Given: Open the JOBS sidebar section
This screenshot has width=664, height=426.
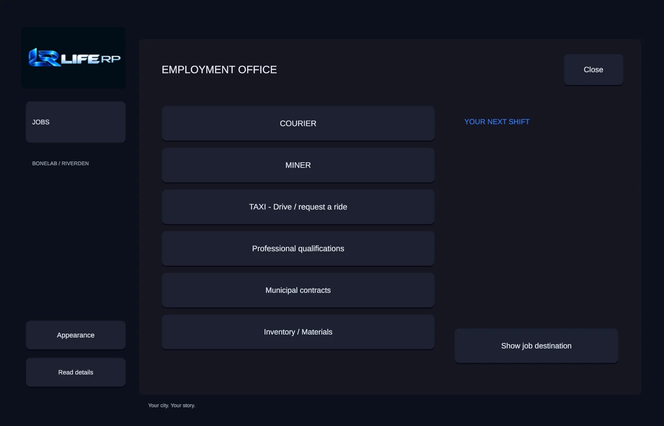Looking at the screenshot, I should 75,122.
